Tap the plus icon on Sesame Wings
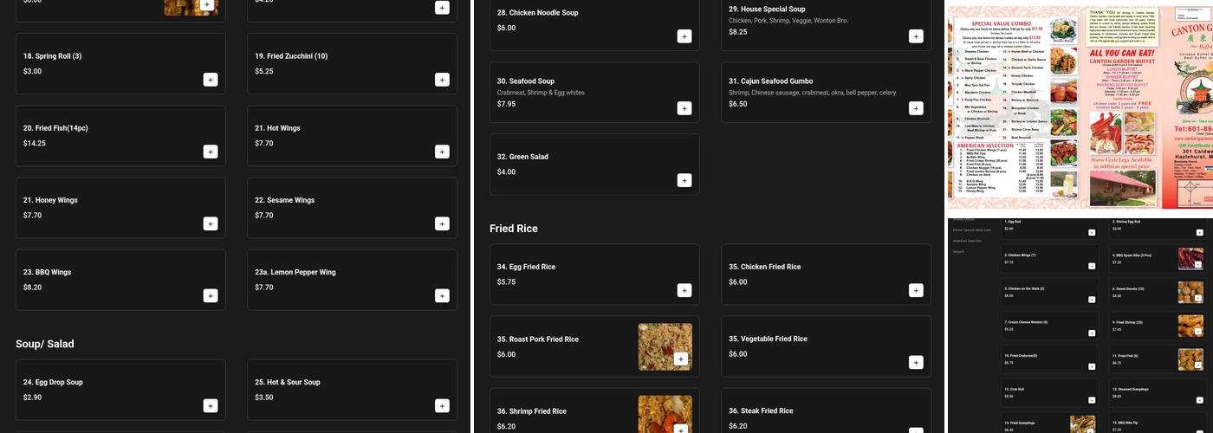 442,223
